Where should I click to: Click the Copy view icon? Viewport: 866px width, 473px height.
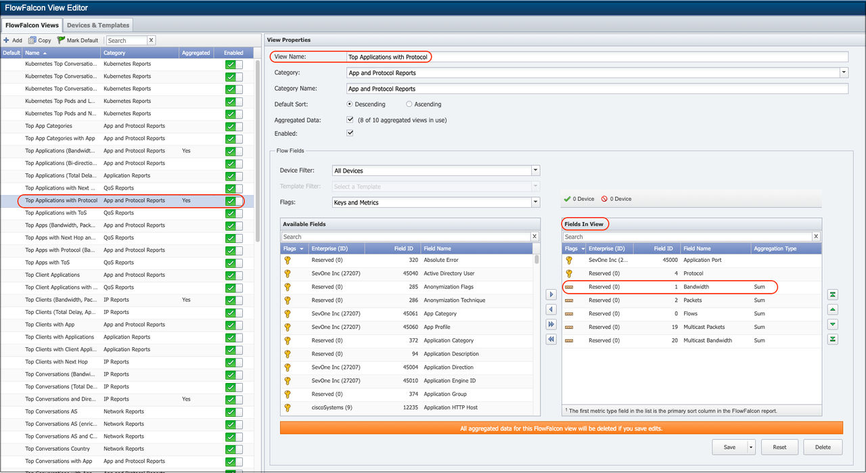pos(32,41)
